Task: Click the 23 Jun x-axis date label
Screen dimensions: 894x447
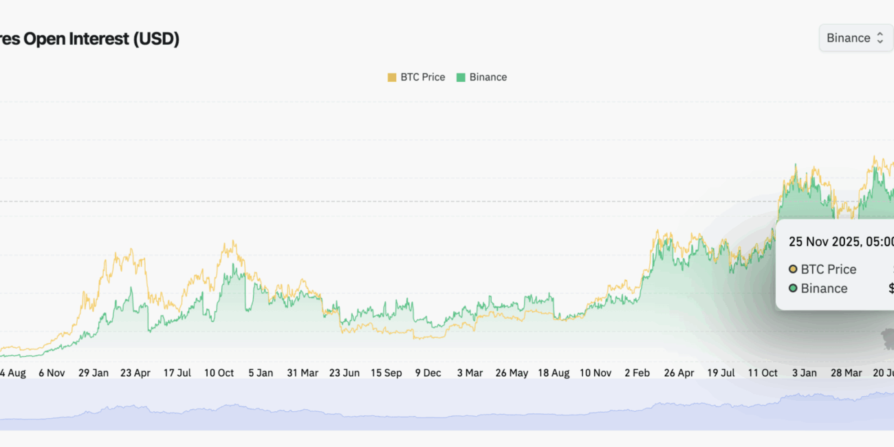Action: (344, 373)
